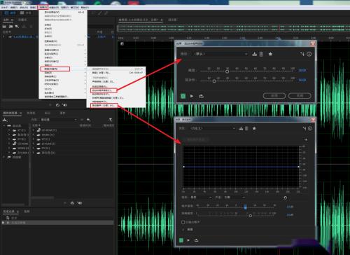This screenshot has width=350, height=255.
Task: Click info icon in Hiss Reduction dialog
Action: pos(310,128)
